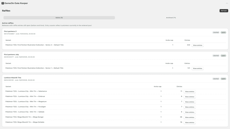Click the Lumiose Moonlit Tins ID and end date
This screenshot has height=129, width=230.
pos(19,80)
